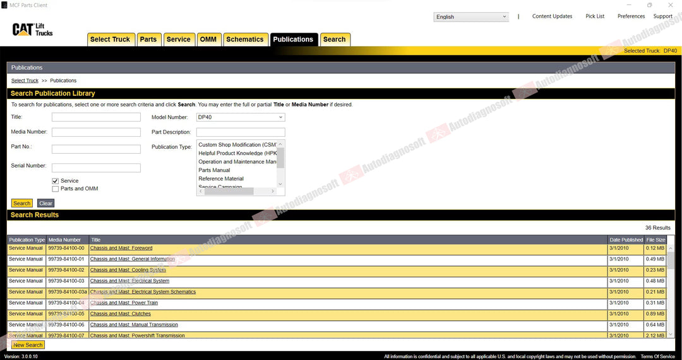Click the Part No. input field
The height and width of the screenshot is (360, 682).
[96, 149]
